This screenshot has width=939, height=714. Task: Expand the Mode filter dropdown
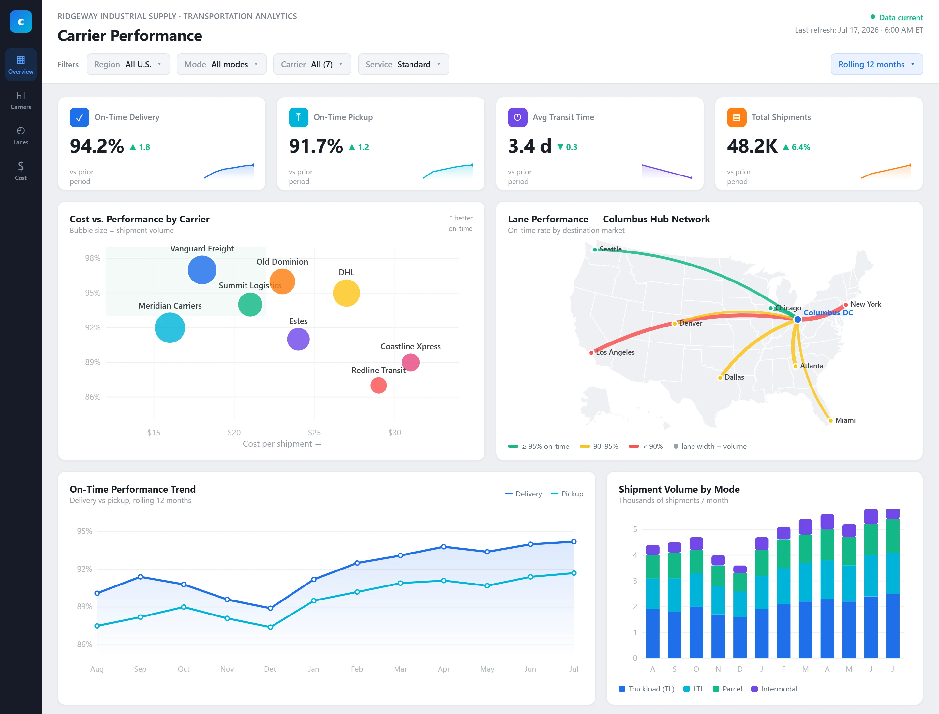[221, 64]
